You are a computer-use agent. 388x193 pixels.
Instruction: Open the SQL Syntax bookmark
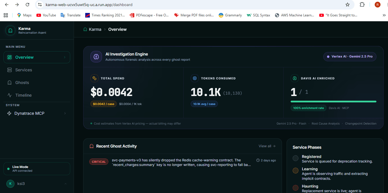[259, 15]
